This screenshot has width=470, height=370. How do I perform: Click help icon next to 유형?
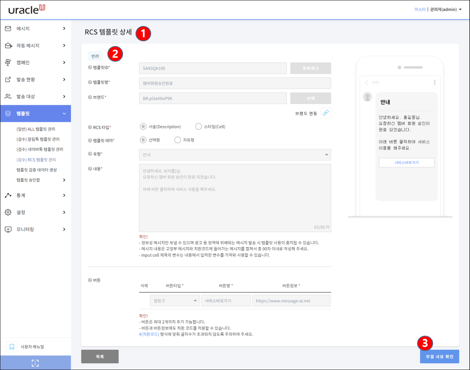[x=90, y=154]
